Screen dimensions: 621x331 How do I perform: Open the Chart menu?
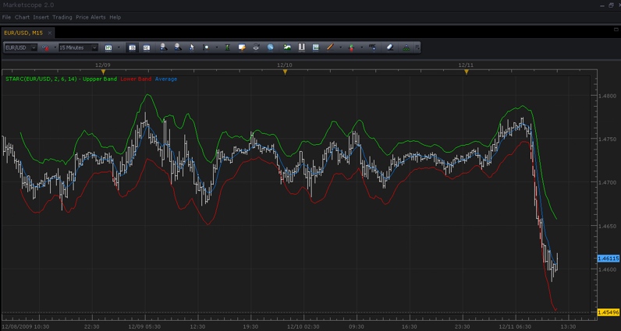(22, 17)
